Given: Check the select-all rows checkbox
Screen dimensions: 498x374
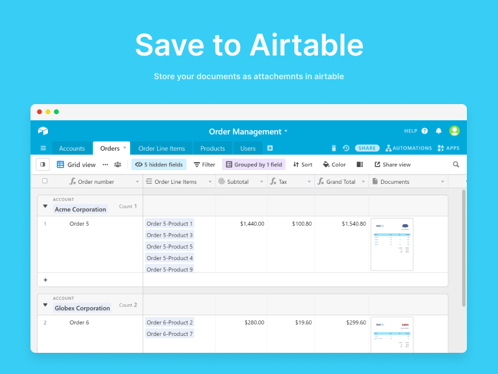Looking at the screenshot, I should (45, 181).
